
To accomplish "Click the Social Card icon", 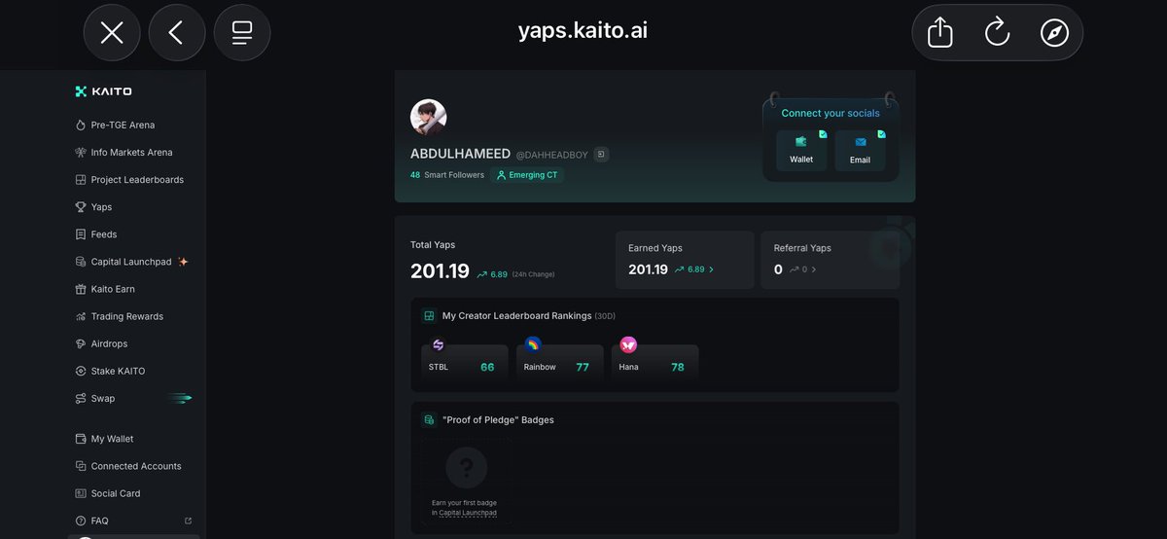I will 81,493.
